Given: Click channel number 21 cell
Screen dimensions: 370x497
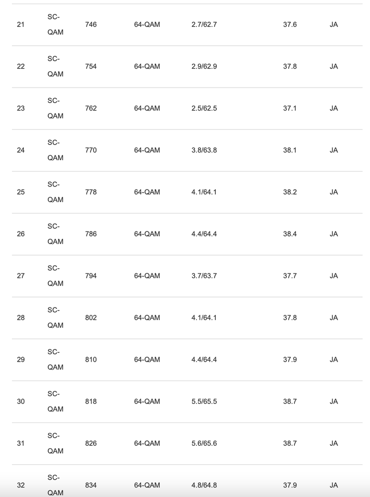Looking at the screenshot, I should tap(20, 24).
